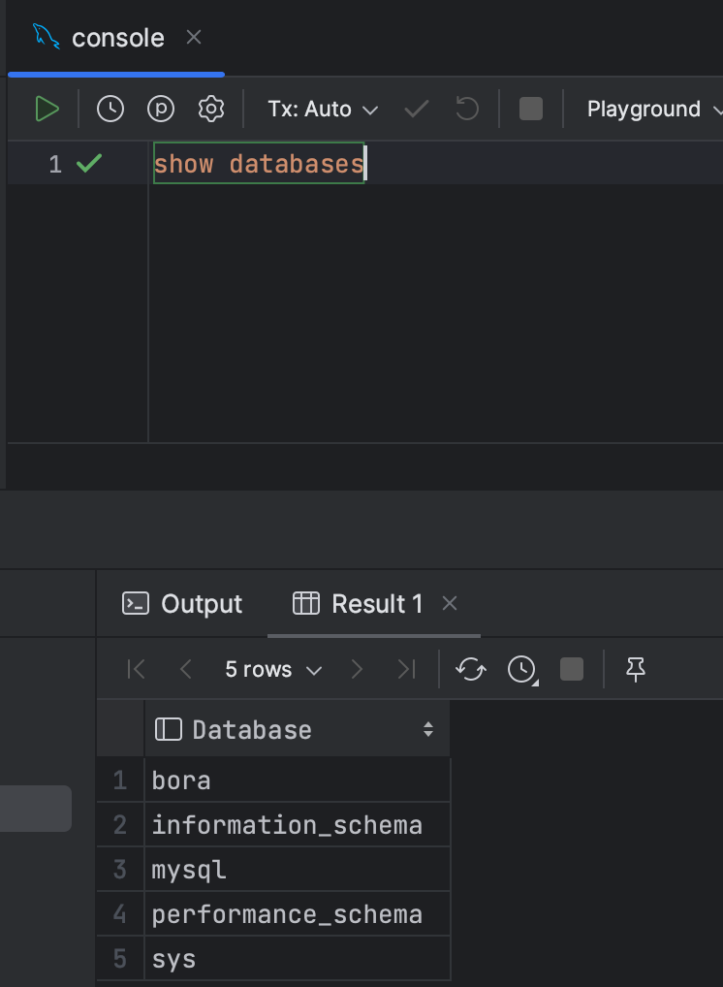Open the 5 rows page size dropdown
This screenshot has height=987, width=723.
pos(272,669)
